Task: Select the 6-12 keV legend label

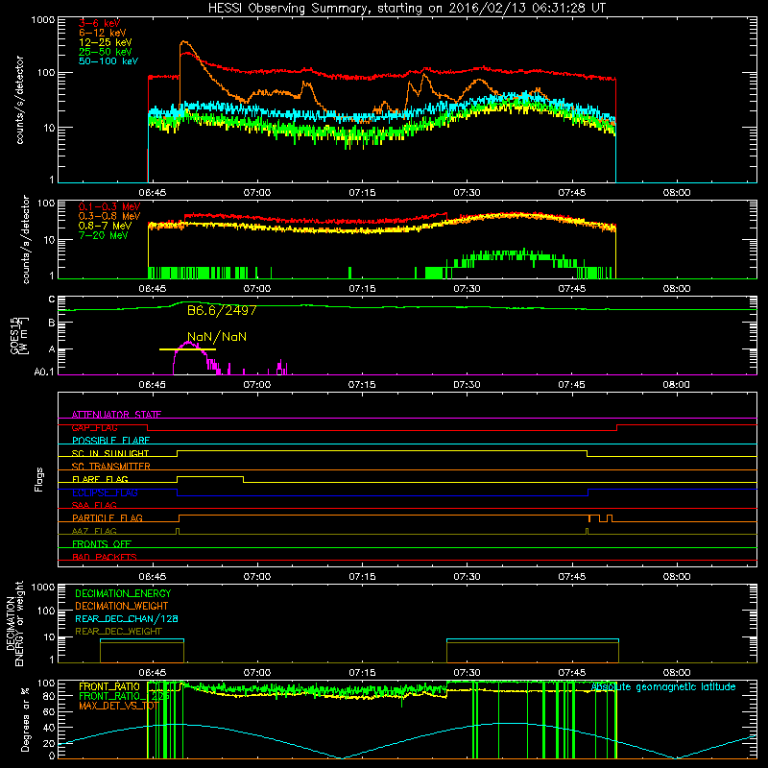Action: click(103, 33)
